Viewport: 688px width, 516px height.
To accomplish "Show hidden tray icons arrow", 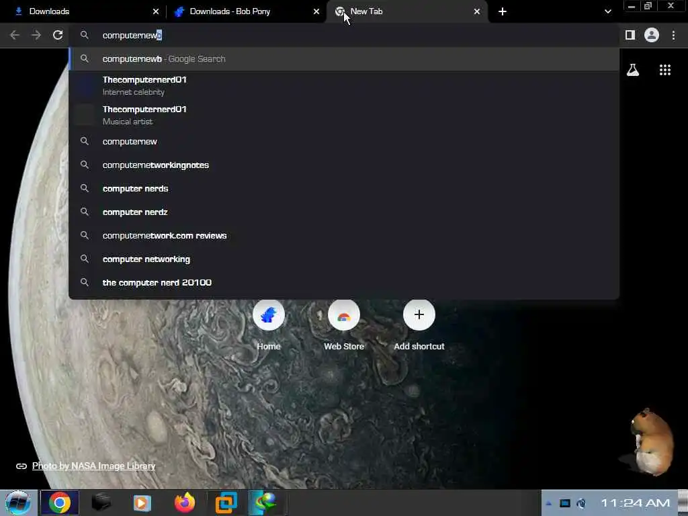I will coord(548,503).
